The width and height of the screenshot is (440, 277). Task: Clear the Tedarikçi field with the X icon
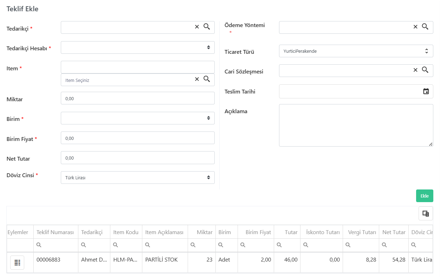197,27
